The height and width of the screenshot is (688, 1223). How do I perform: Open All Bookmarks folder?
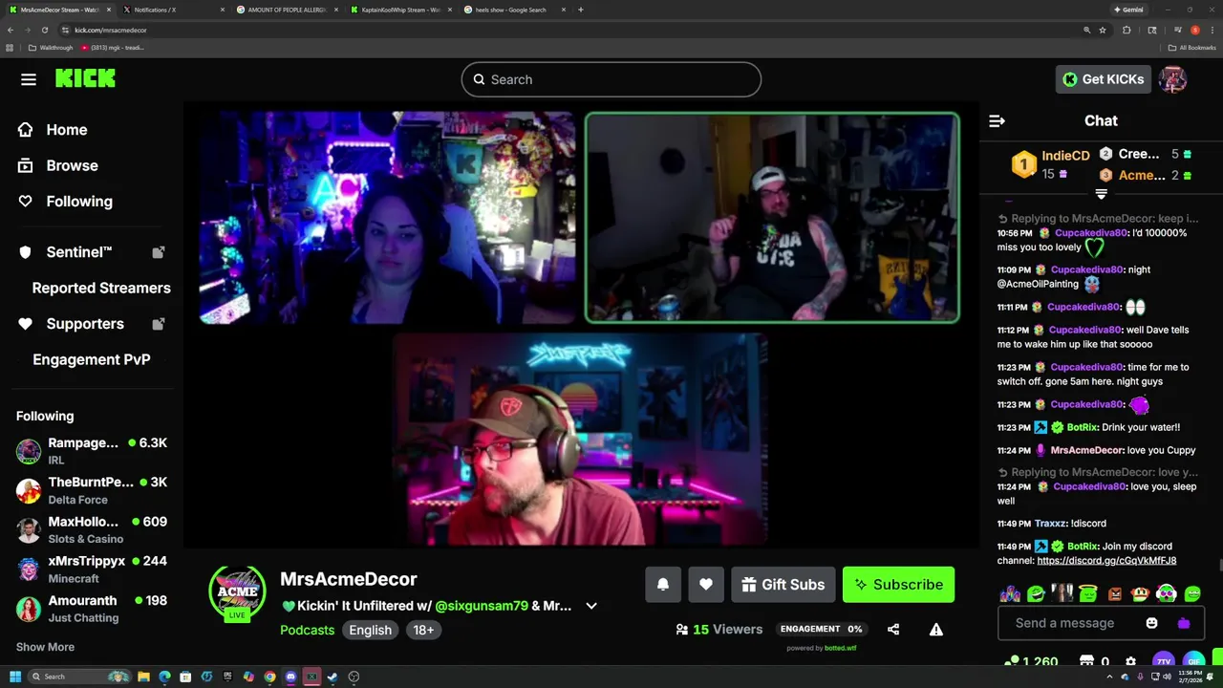click(1191, 48)
